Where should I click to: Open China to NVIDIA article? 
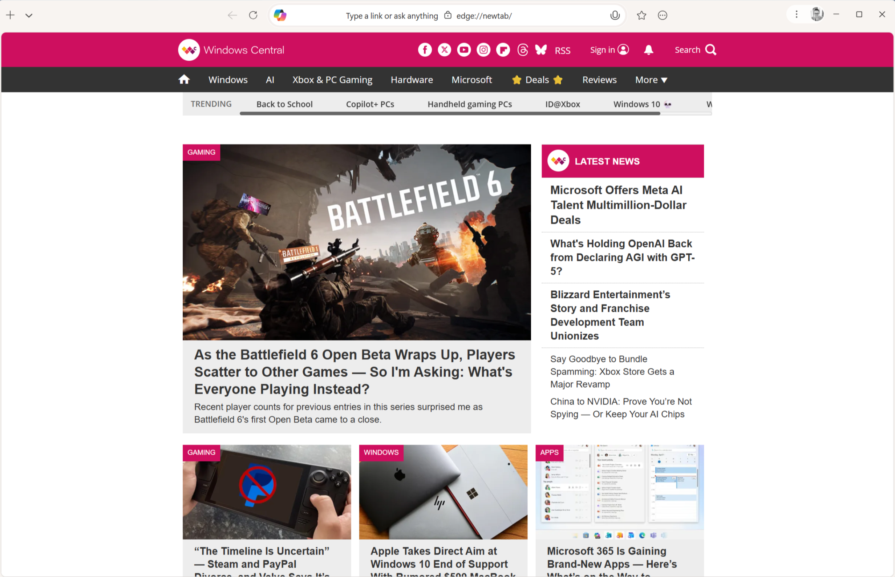(x=620, y=408)
